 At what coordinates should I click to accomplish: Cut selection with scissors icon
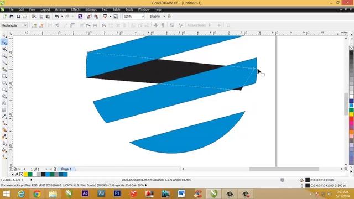[x=34, y=17]
